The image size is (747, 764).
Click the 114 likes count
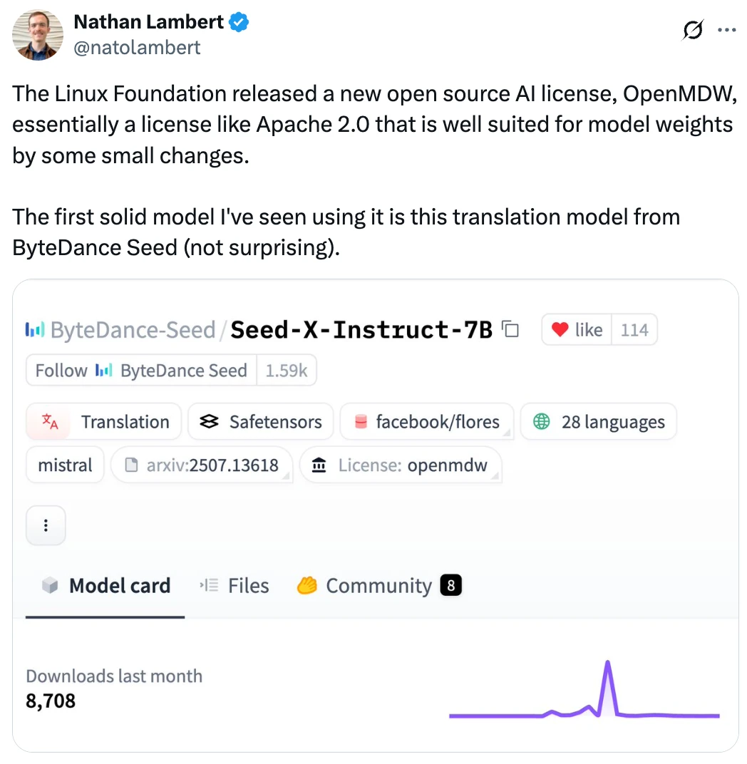(634, 330)
